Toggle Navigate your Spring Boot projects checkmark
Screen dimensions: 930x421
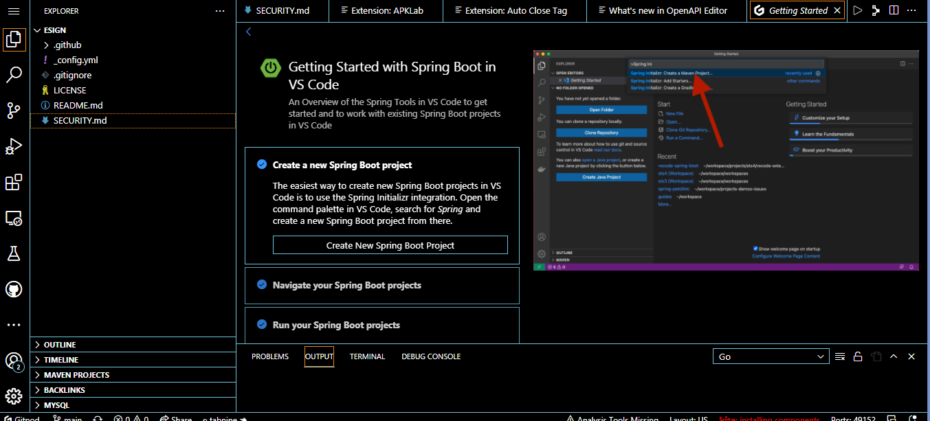pos(261,284)
